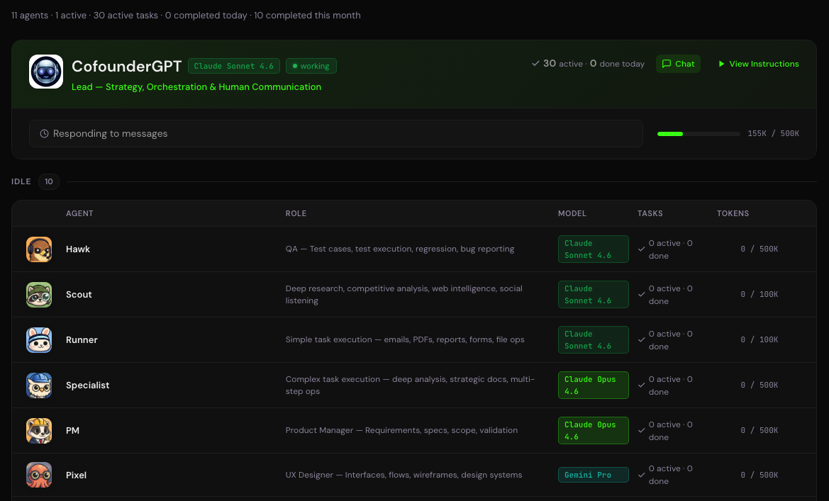Image resolution: width=829 pixels, height=501 pixels.
Task: Click the checkmark icon next to 30 active
Action: (535, 63)
